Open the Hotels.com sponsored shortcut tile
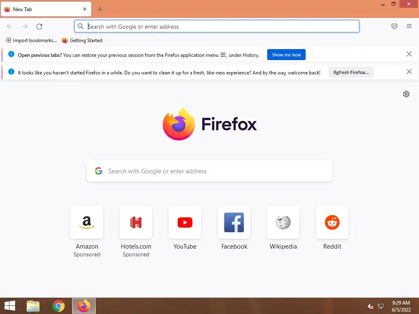The width and height of the screenshot is (419, 314). pos(136,222)
